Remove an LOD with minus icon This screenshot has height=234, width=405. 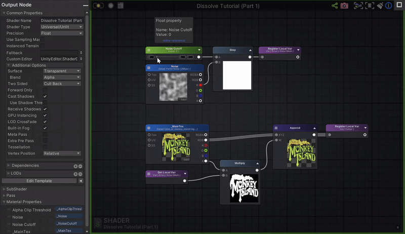click(x=80, y=174)
